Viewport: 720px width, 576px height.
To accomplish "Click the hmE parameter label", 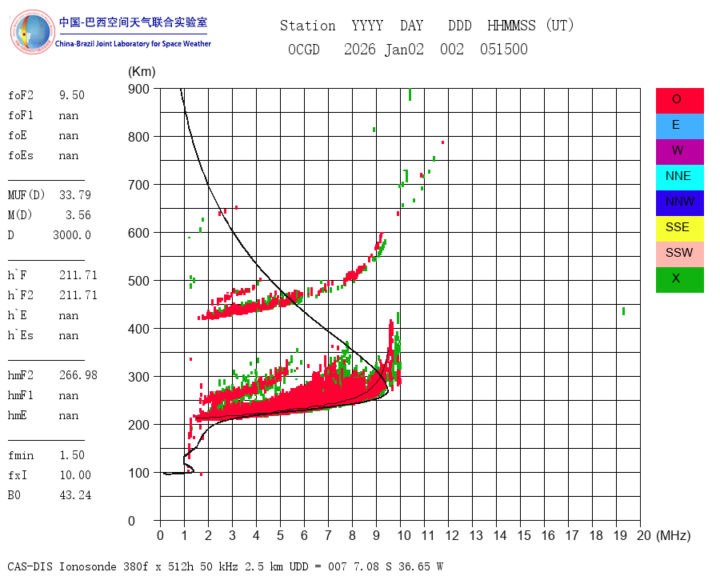I will [x=18, y=415].
